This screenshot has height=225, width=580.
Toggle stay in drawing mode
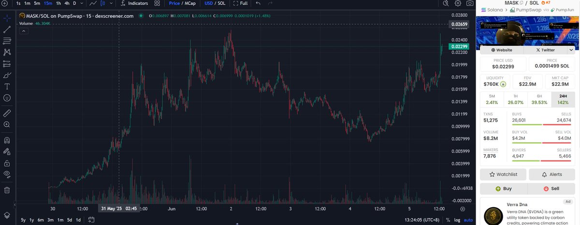[7, 152]
